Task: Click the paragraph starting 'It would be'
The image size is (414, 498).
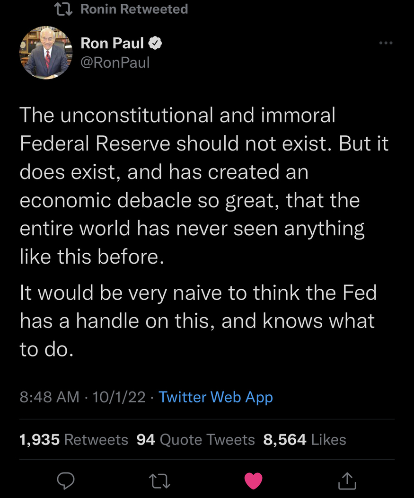Action: [198, 321]
